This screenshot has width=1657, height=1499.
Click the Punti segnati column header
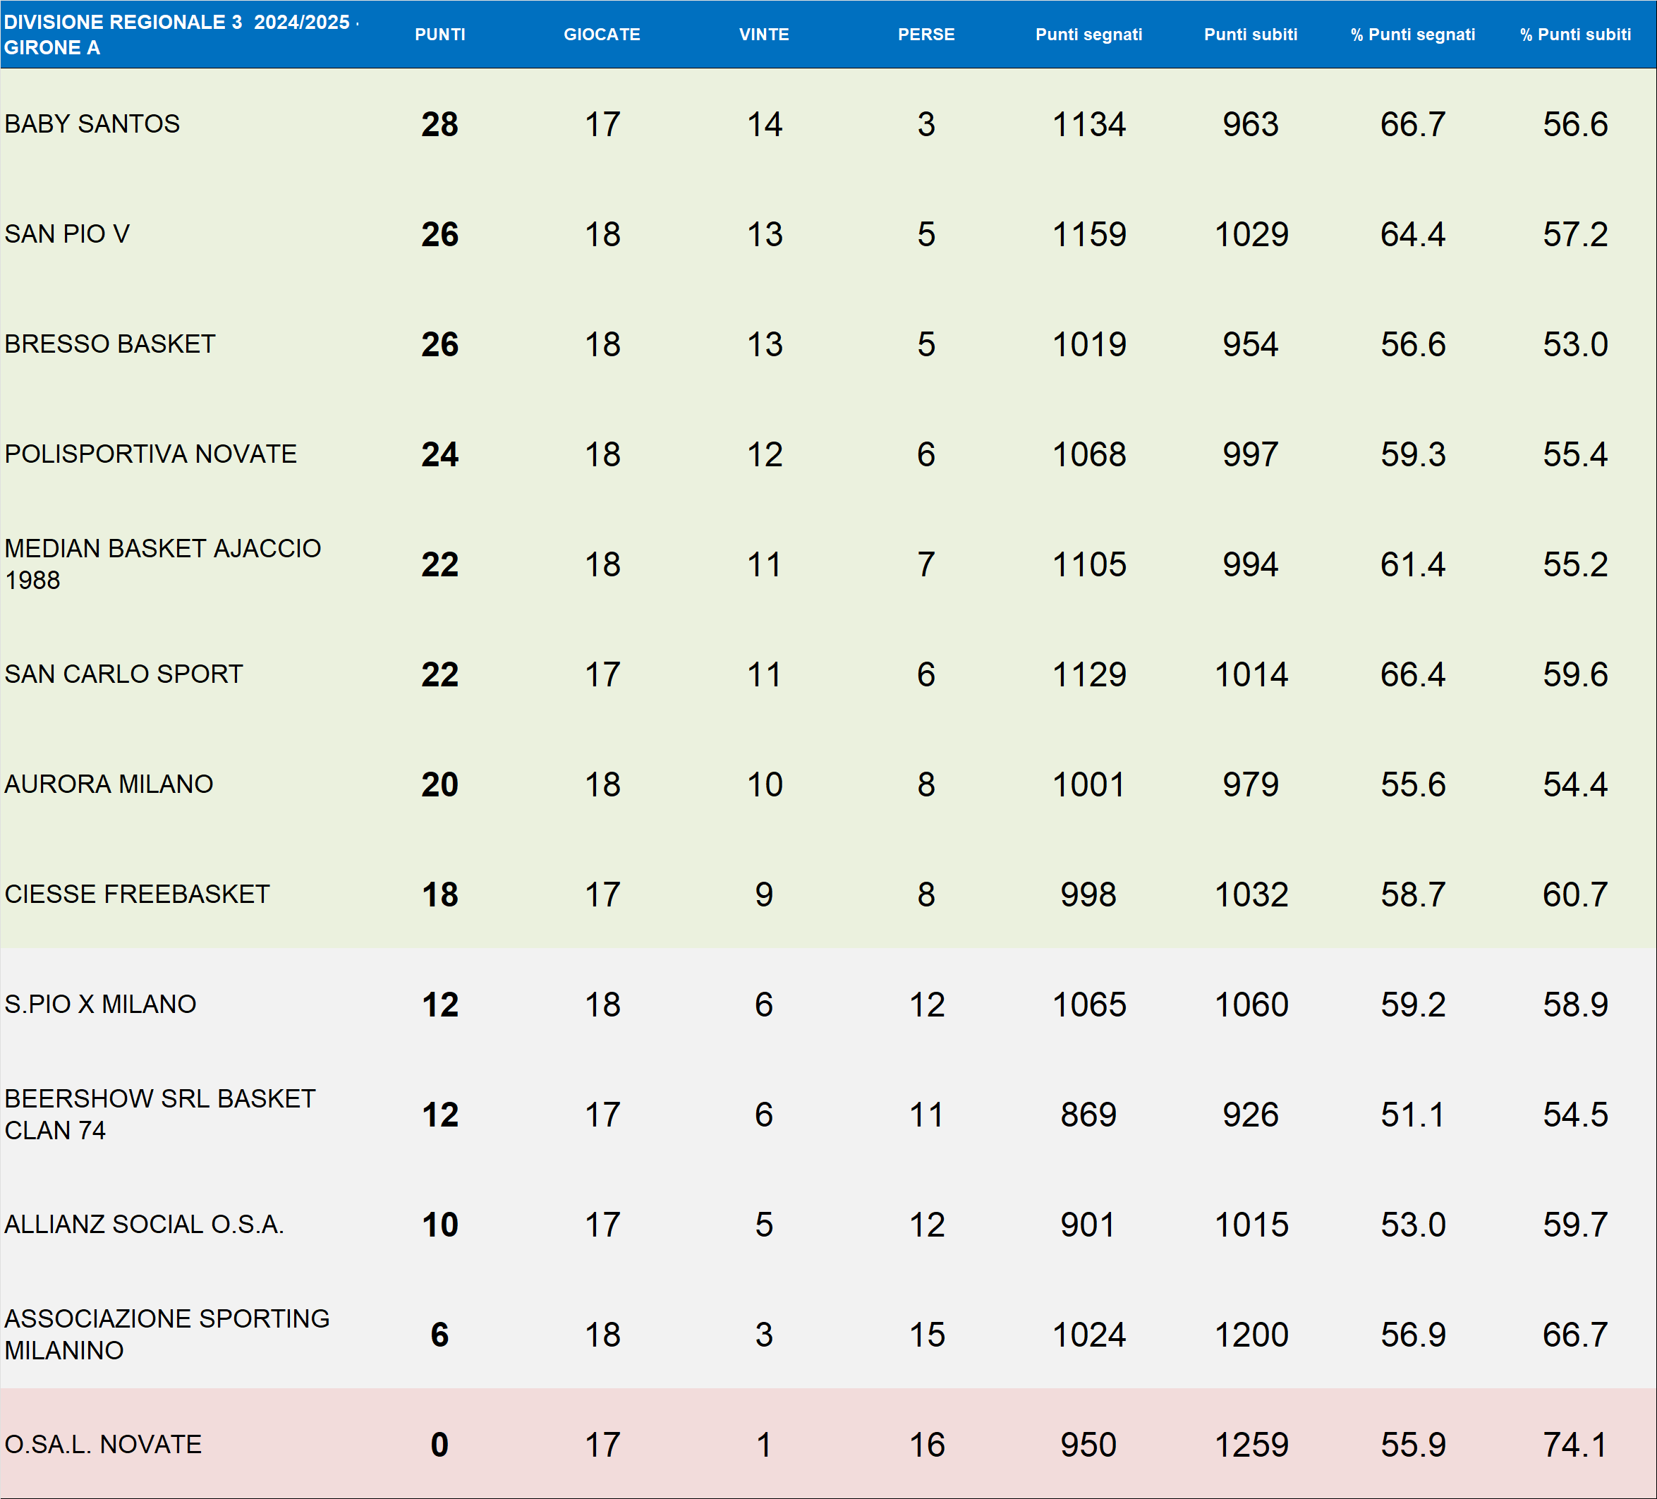point(1088,35)
